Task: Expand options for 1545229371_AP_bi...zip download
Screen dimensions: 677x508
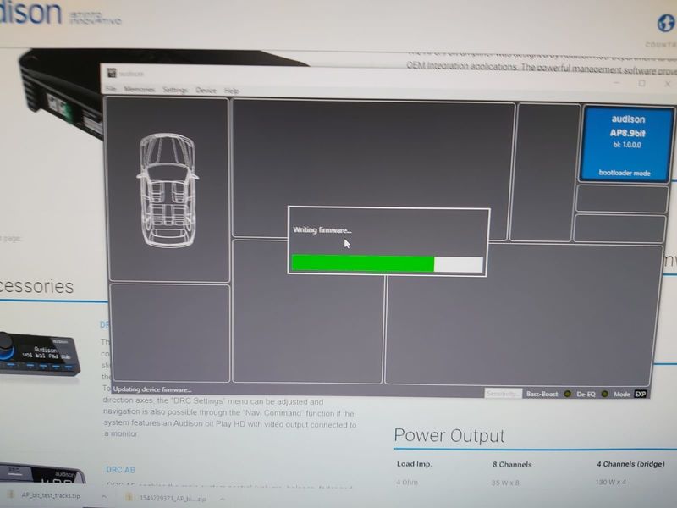Action: click(x=222, y=499)
